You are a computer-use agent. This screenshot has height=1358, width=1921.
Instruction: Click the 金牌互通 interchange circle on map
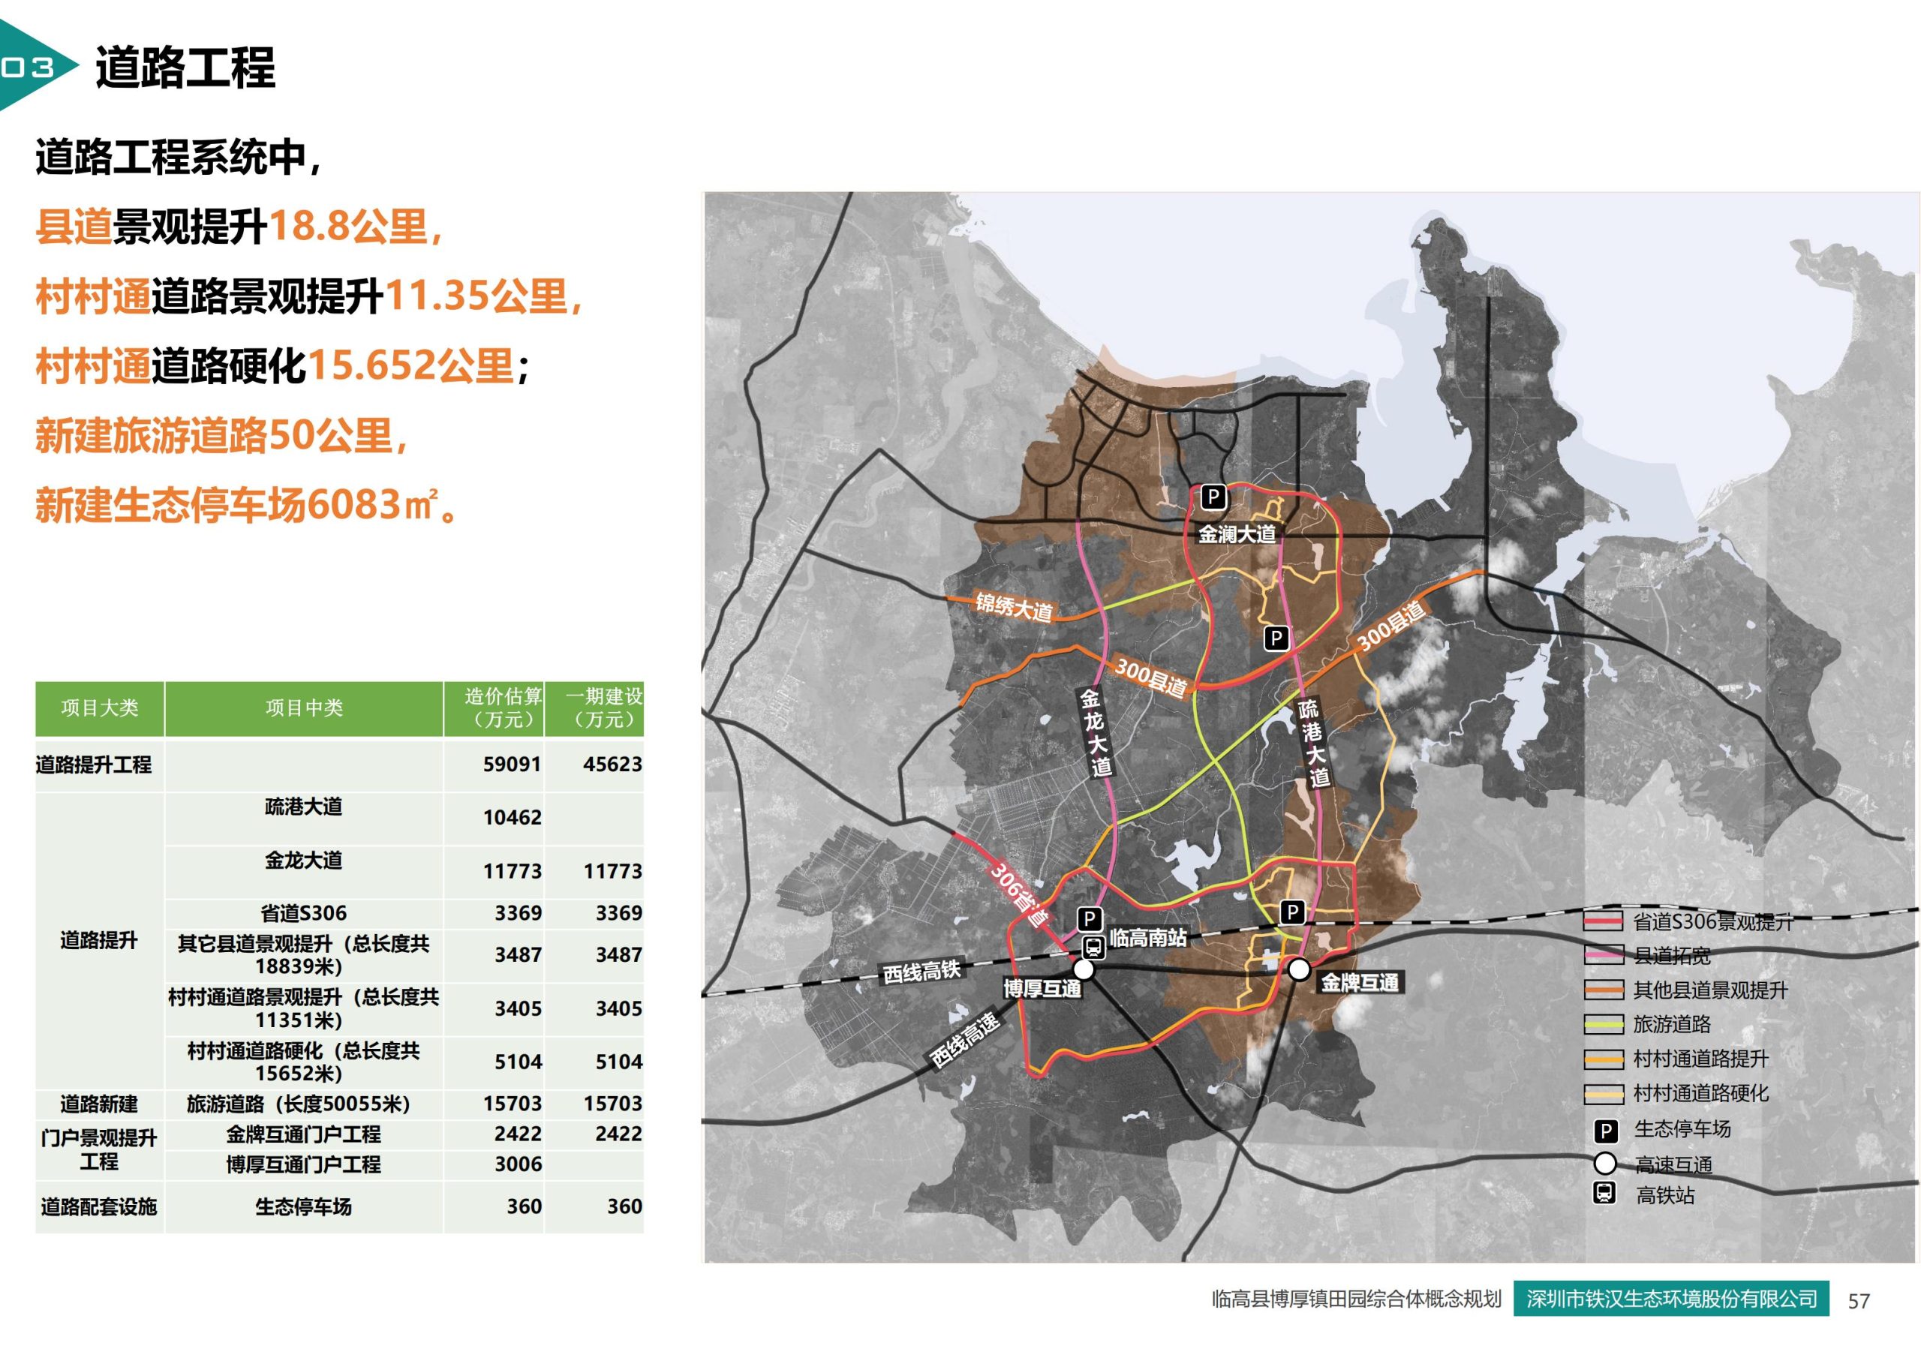[1298, 970]
